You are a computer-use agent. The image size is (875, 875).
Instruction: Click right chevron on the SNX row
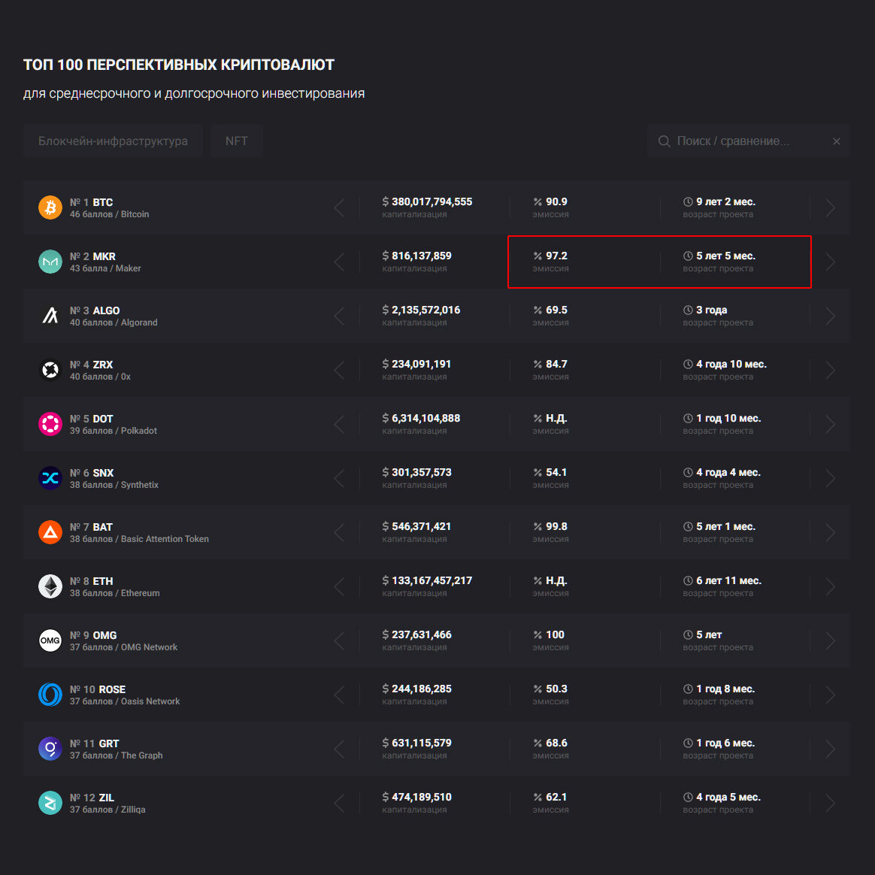point(830,478)
